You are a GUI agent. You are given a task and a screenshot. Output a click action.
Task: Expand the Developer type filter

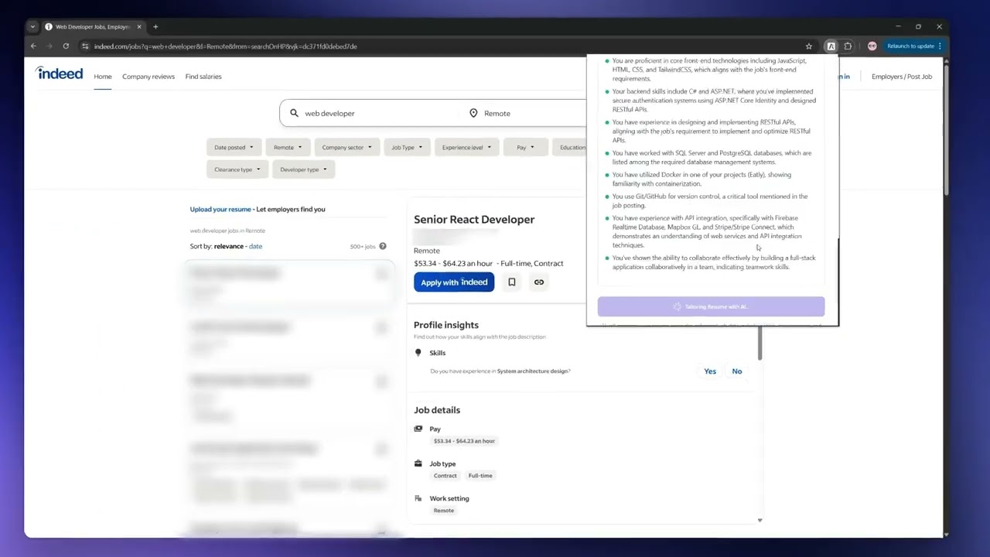click(x=303, y=169)
